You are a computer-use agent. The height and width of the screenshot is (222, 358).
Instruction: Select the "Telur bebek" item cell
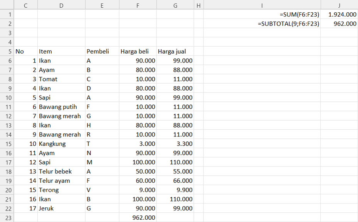pyautogui.click(x=61, y=171)
